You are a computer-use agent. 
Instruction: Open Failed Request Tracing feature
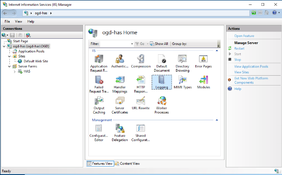pos(99,84)
